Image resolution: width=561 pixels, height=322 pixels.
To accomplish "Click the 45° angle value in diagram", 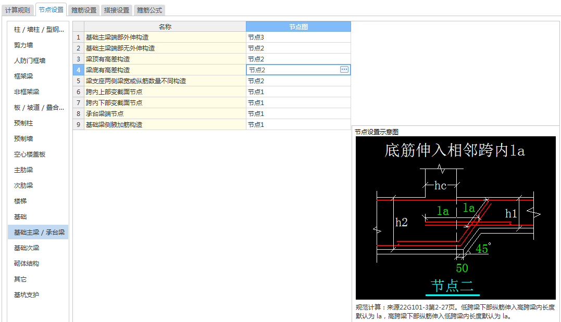I will click(x=483, y=248).
